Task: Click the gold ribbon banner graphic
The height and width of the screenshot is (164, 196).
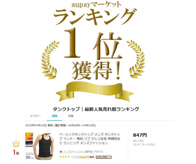Action: [x=95, y=92]
